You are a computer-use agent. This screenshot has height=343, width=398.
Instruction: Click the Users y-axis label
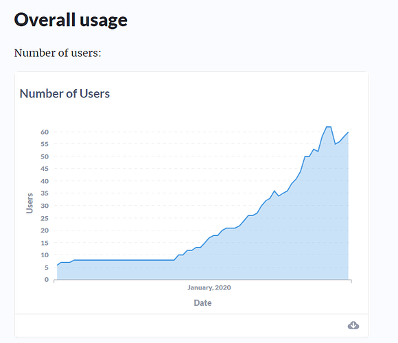30,203
